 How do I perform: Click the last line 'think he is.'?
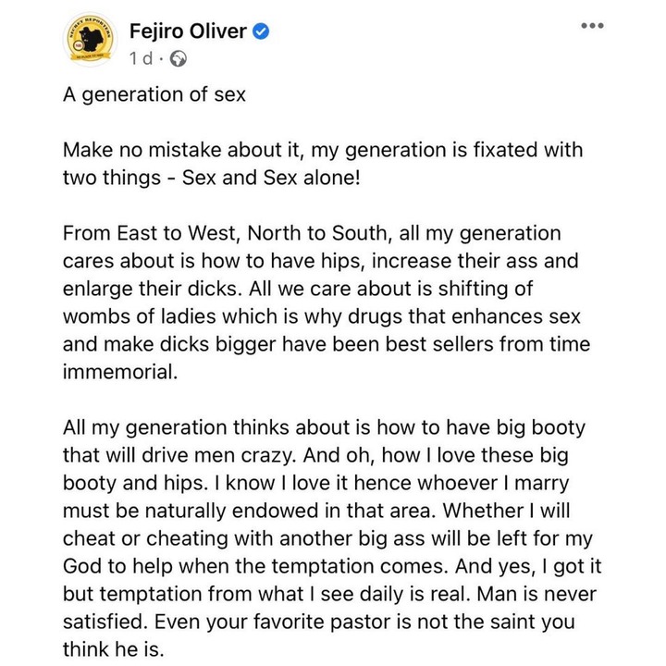coord(114,649)
